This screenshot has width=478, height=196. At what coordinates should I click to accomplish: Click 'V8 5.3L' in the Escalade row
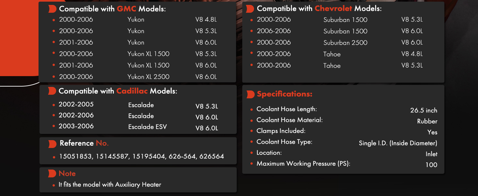pos(207,106)
